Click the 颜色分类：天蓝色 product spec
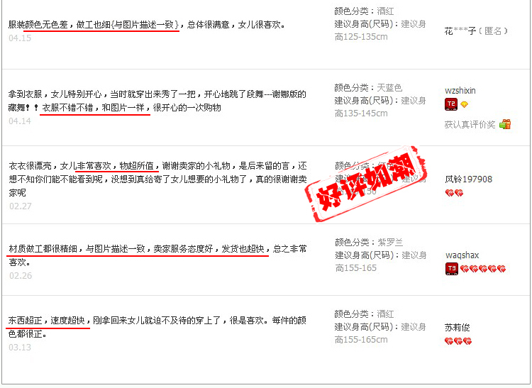The width and height of the screenshot is (532, 388). 368,87
